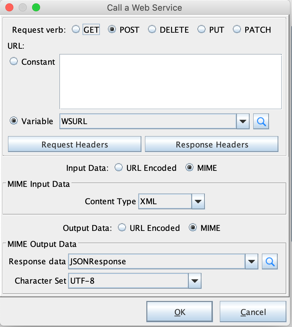Open the Content Type dropdown showing XML

pos(198,202)
